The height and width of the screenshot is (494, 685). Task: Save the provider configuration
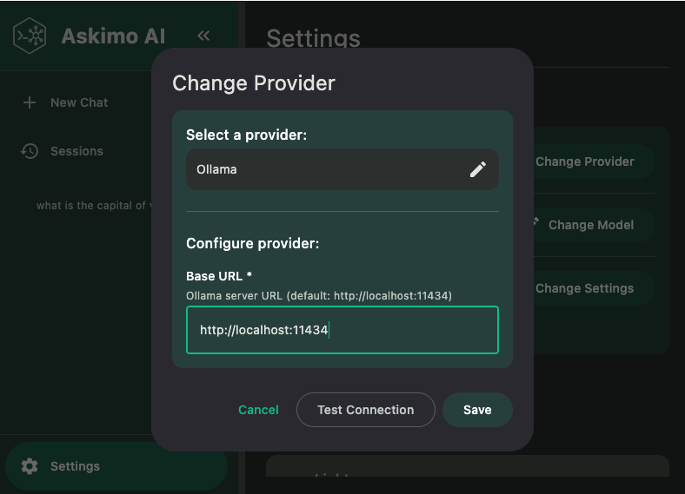[x=477, y=410]
